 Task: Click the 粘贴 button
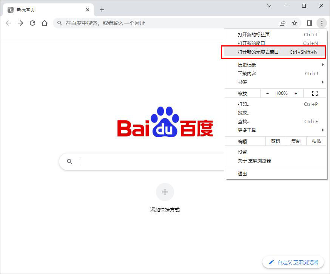coord(316,141)
